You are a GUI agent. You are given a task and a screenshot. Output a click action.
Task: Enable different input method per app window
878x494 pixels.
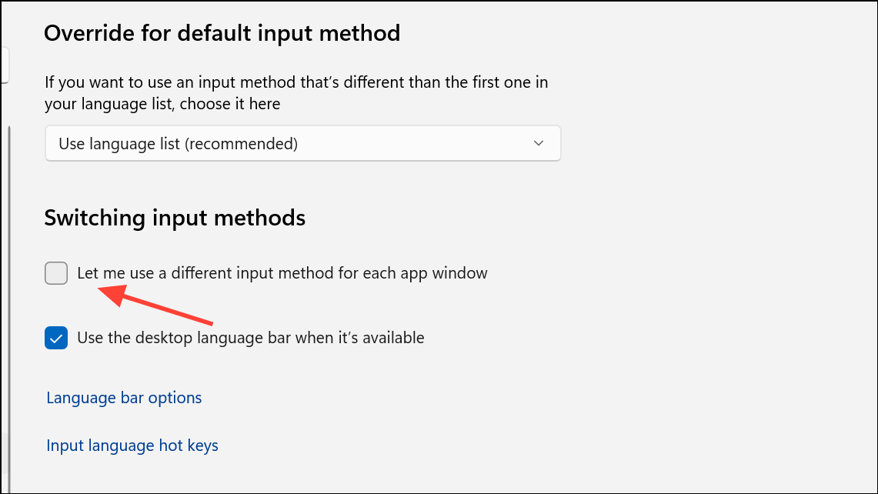click(55, 272)
